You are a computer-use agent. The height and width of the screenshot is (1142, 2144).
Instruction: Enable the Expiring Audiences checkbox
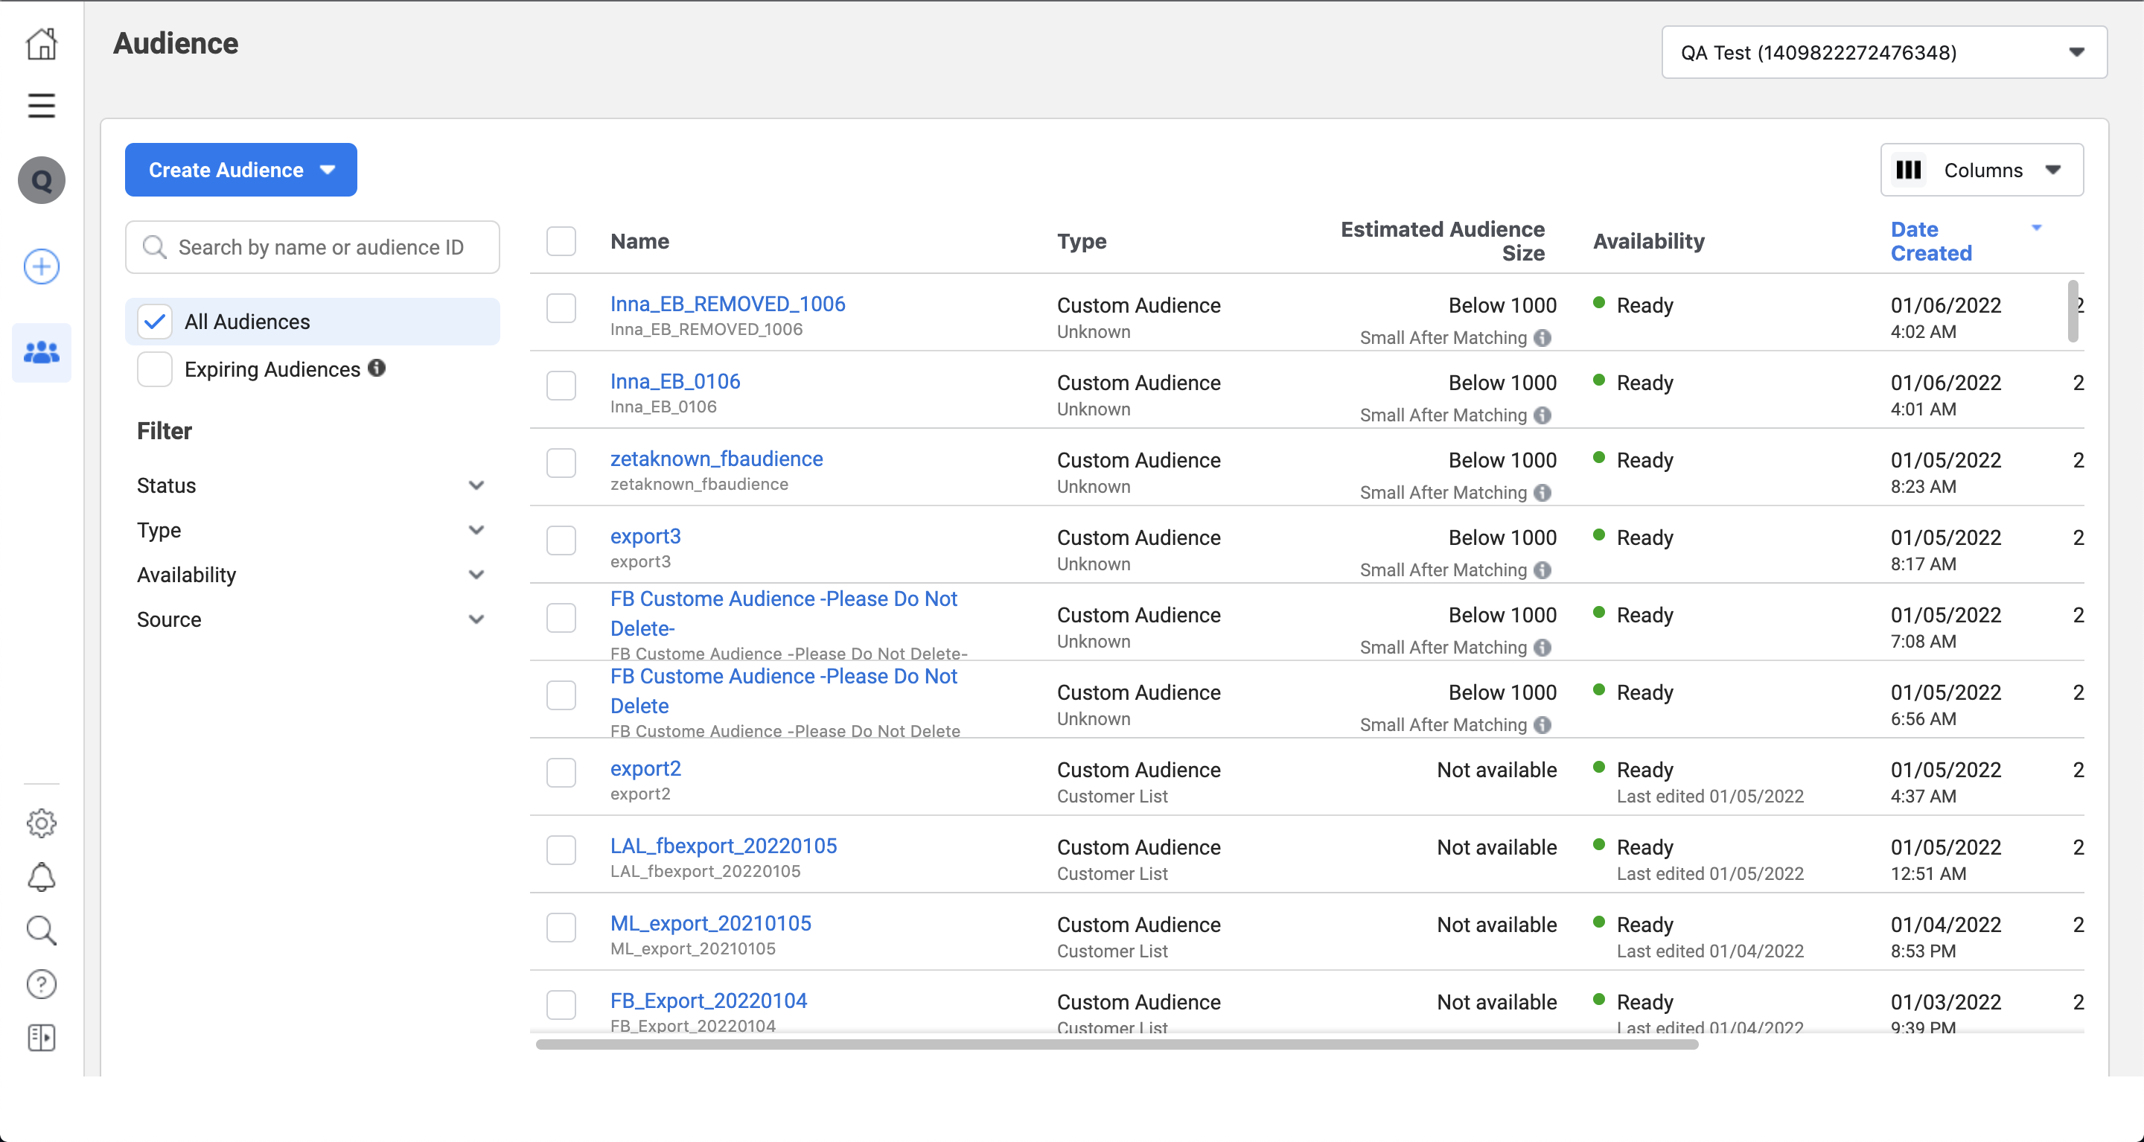(155, 369)
